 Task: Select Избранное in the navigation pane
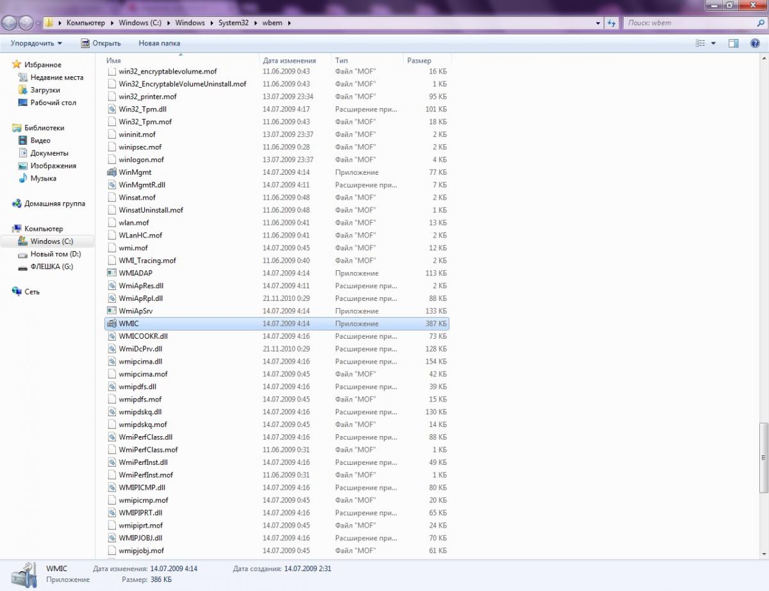[43, 65]
